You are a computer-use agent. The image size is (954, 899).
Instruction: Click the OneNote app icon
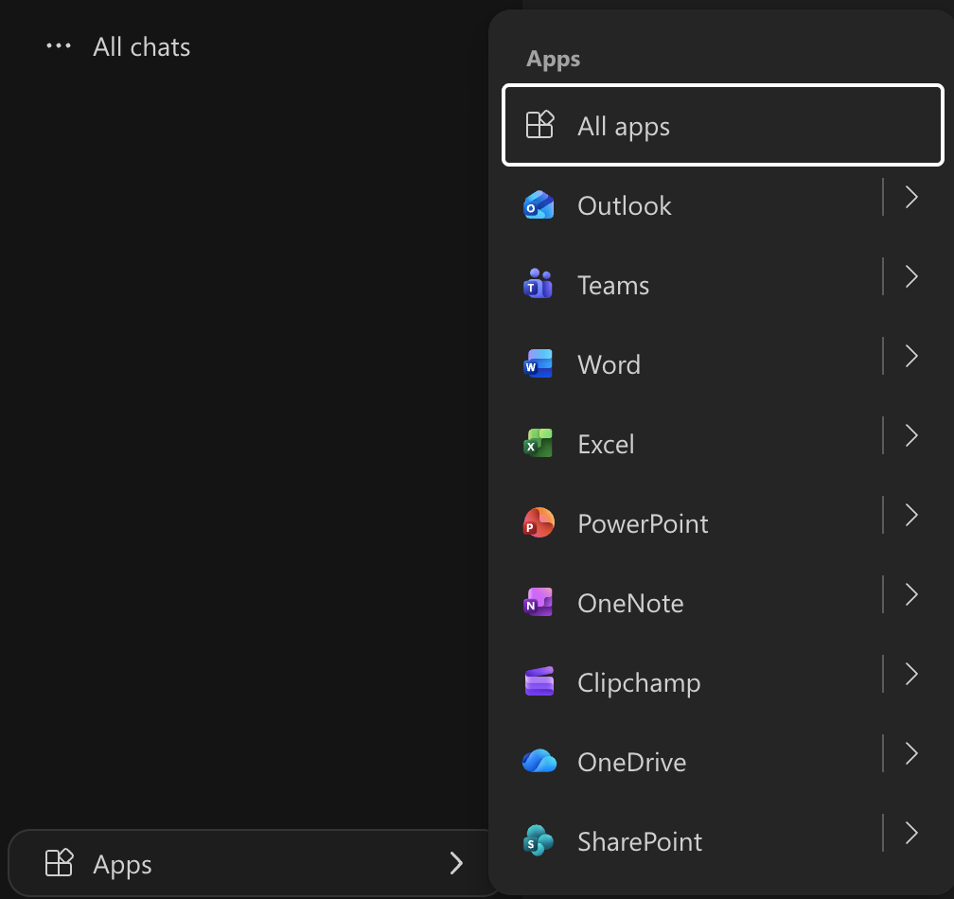coord(539,603)
